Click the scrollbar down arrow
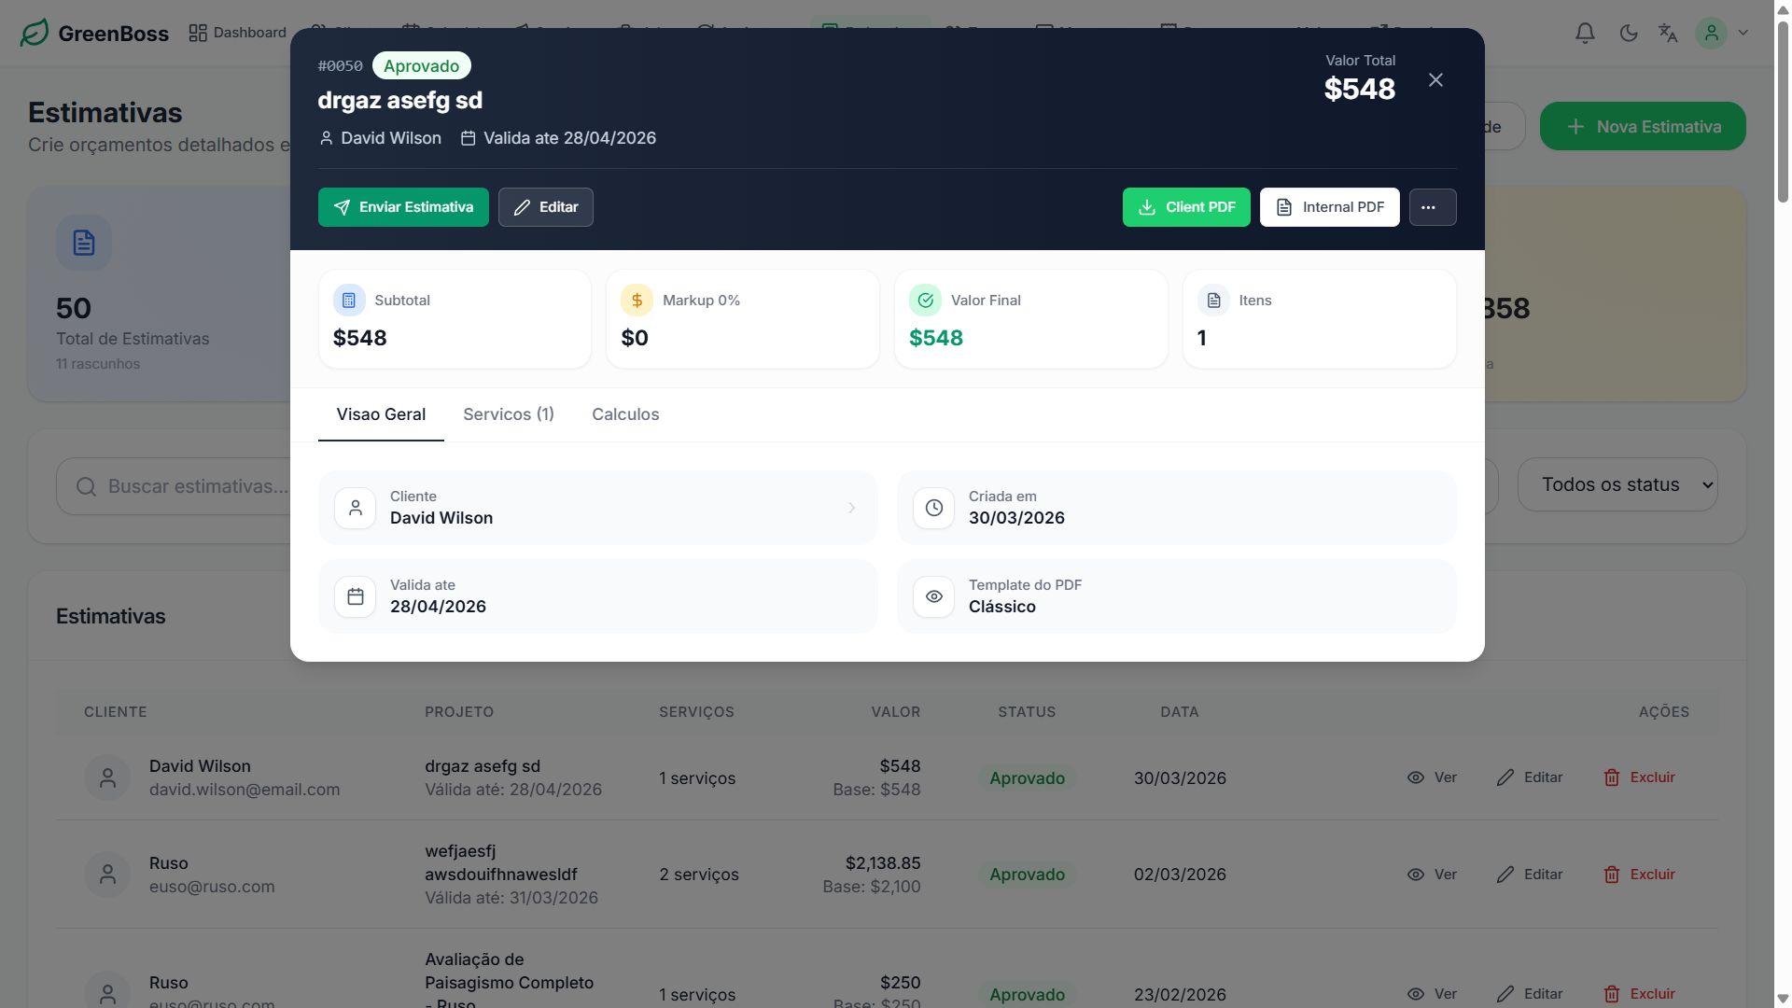The width and height of the screenshot is (1792, 1008). coord(1783,999)
